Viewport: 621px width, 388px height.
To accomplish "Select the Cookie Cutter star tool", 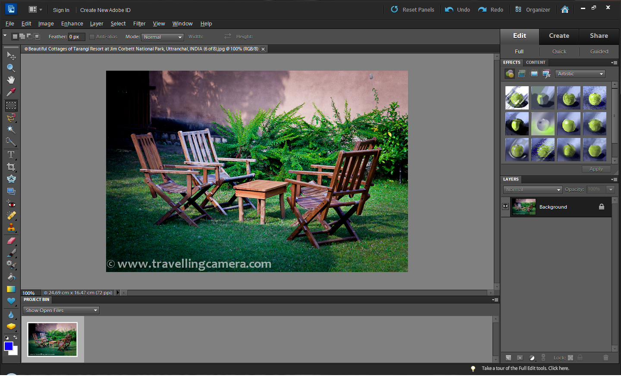I will [11, 179].
